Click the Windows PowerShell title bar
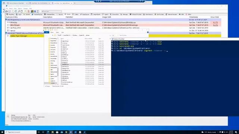Viewport: 239px width, 134px height. pyautogui.click(x=175, y=39)
